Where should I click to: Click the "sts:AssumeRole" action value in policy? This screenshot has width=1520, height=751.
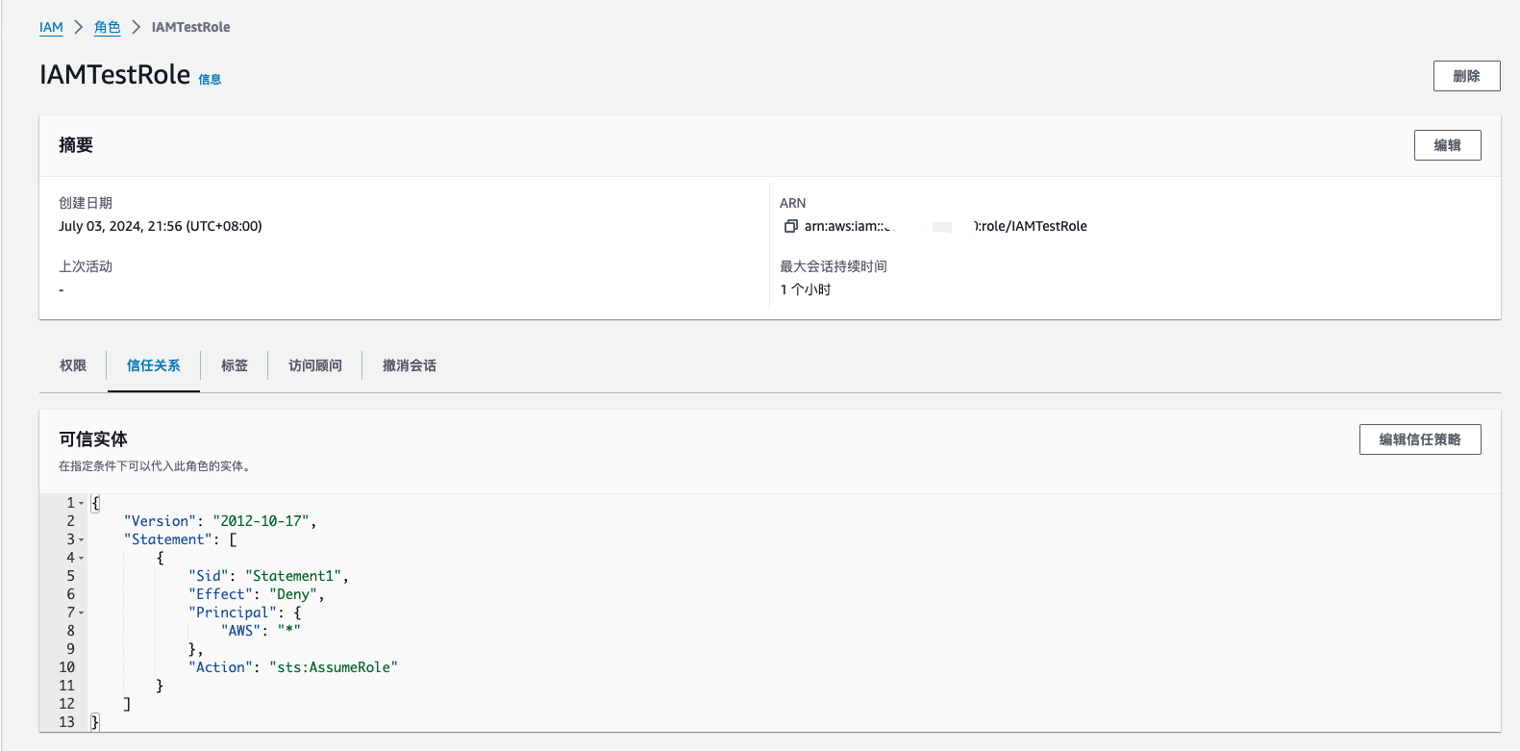tap(334, 667)
